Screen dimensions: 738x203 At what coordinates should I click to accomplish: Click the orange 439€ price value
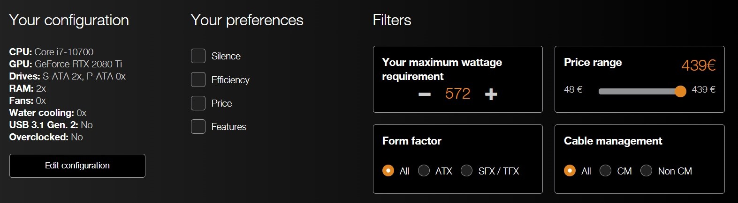[x=698, y=65]
